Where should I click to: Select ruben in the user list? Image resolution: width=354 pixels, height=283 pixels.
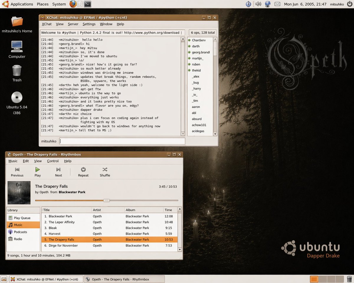point(200,64)
